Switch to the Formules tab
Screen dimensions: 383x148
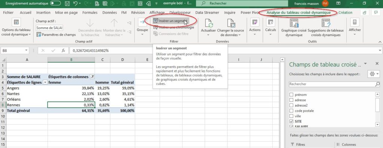tap(90, 12)
